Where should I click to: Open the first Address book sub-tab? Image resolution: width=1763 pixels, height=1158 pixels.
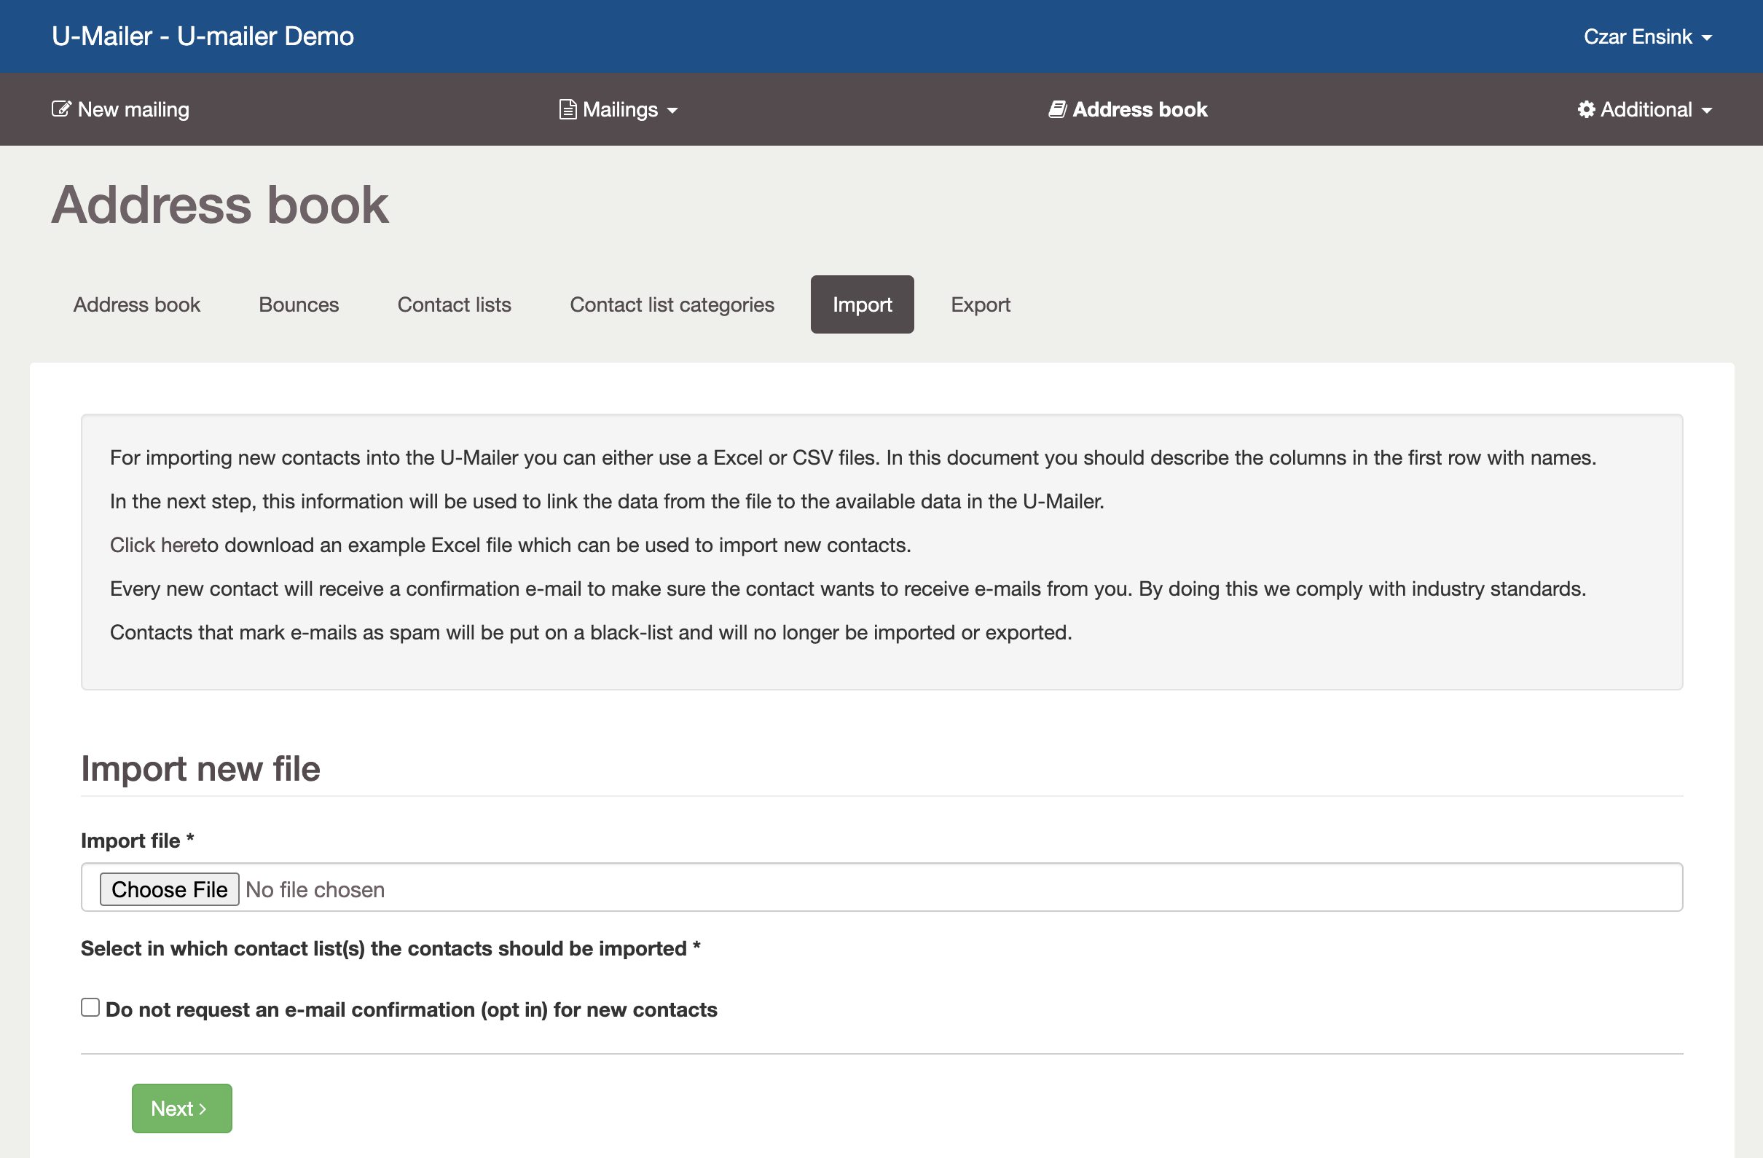136,304
